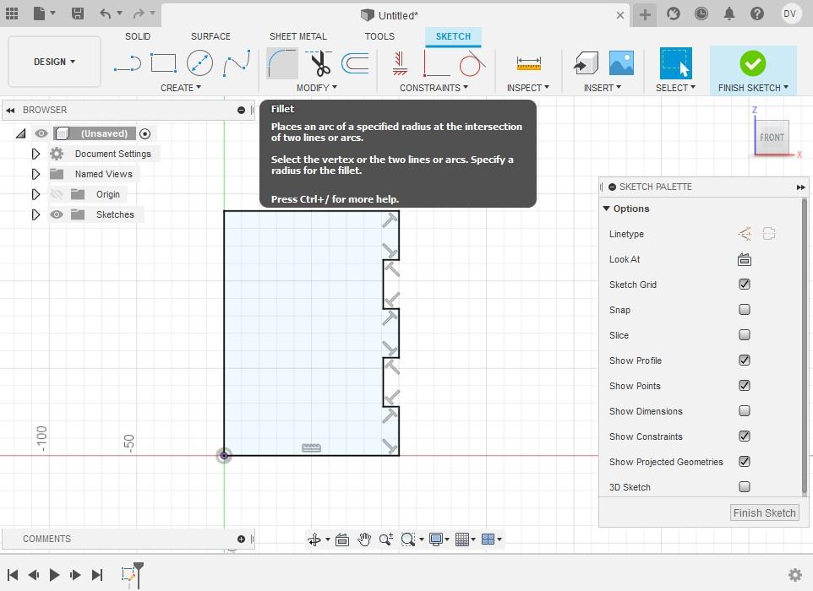Click the green Finish Sketch checkmark
813x591 pixels.
pos(753,63)
